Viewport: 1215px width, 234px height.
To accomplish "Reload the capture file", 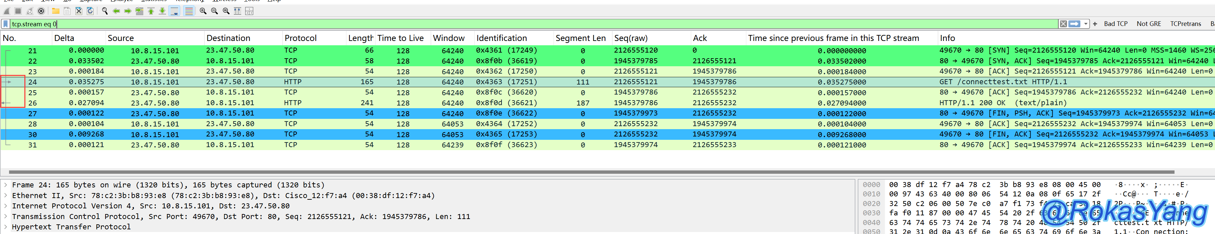I will (90, 11).
